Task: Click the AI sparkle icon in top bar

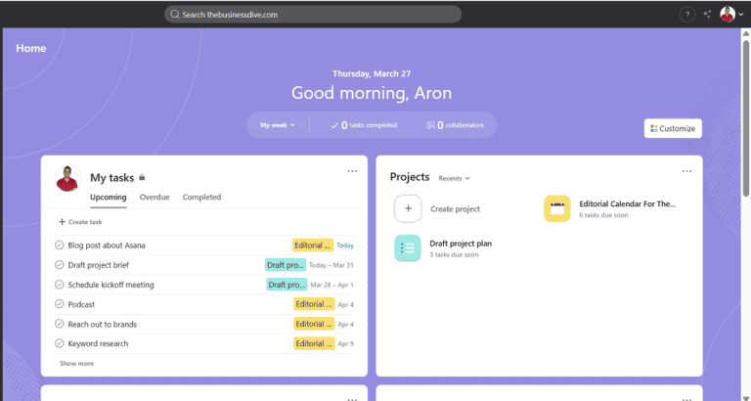Action: [707, 15]
